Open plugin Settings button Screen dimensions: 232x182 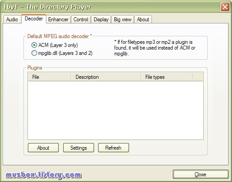tap(79, 148)
